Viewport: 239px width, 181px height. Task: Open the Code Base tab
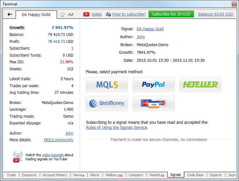coord(195,175)
